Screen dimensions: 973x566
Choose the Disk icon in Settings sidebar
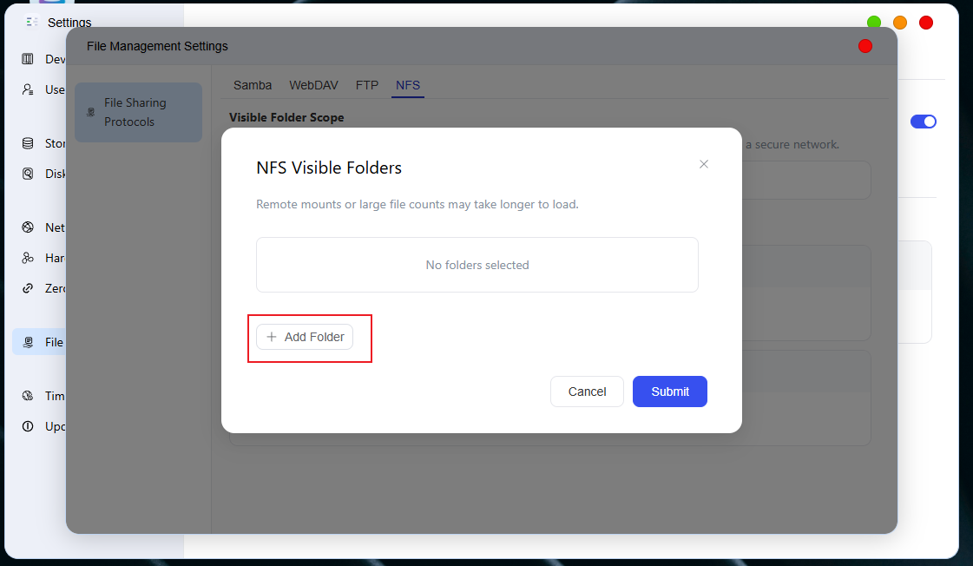28,174
